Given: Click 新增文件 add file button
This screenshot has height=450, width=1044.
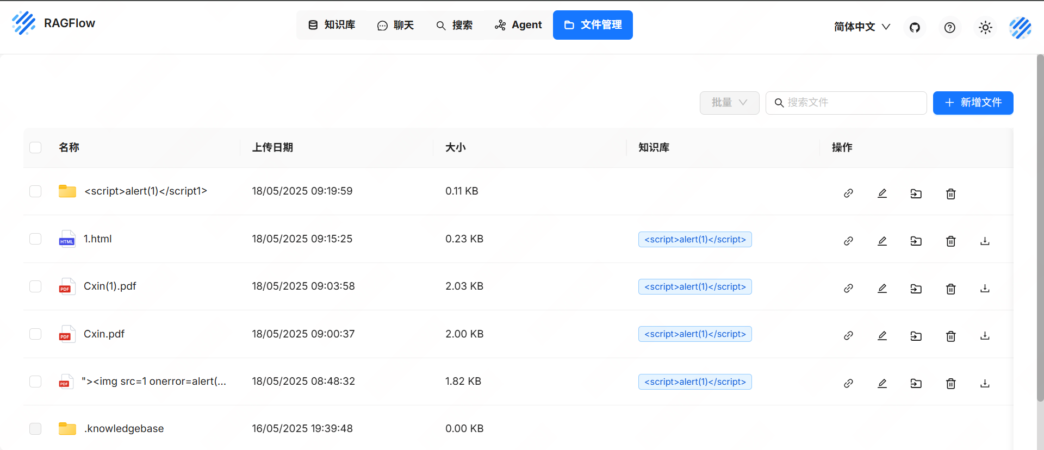Looking at the screenshot, I should pos(973,103).
